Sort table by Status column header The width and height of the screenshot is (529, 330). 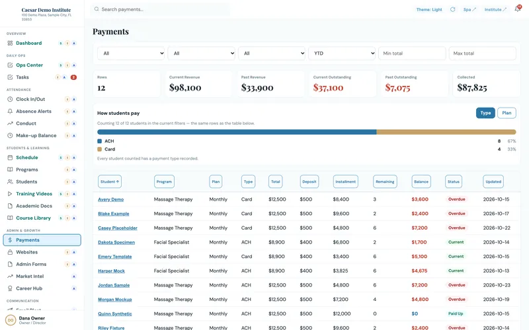click(x=454, y=182)
